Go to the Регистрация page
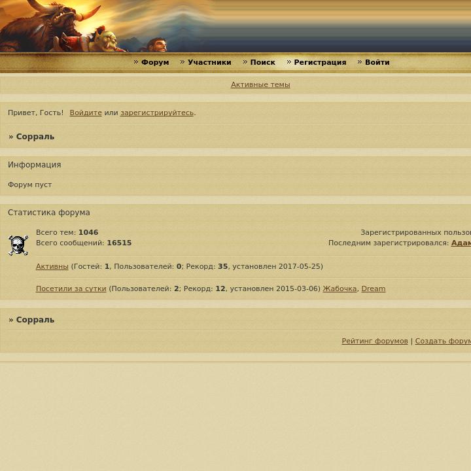Screen dimensions: 471x471 coord(319,62)
